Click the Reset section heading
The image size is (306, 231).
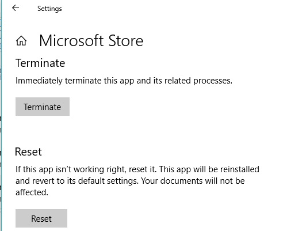click(x=28, y=152)
